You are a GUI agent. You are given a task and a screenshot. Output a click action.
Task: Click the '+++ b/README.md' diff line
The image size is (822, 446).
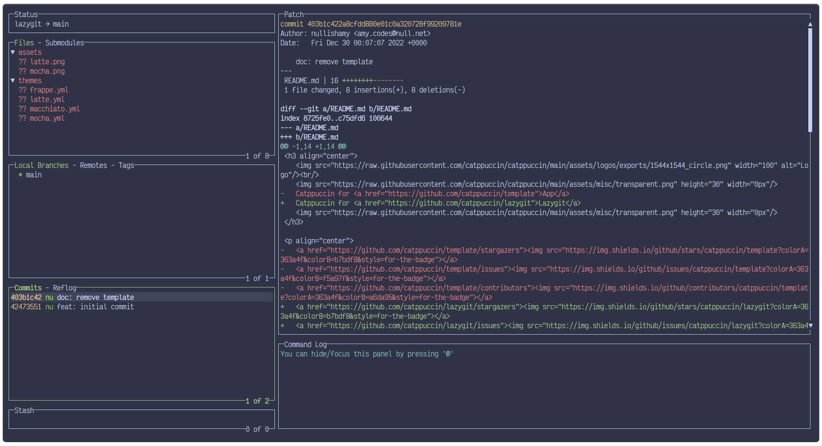[310, 137]
